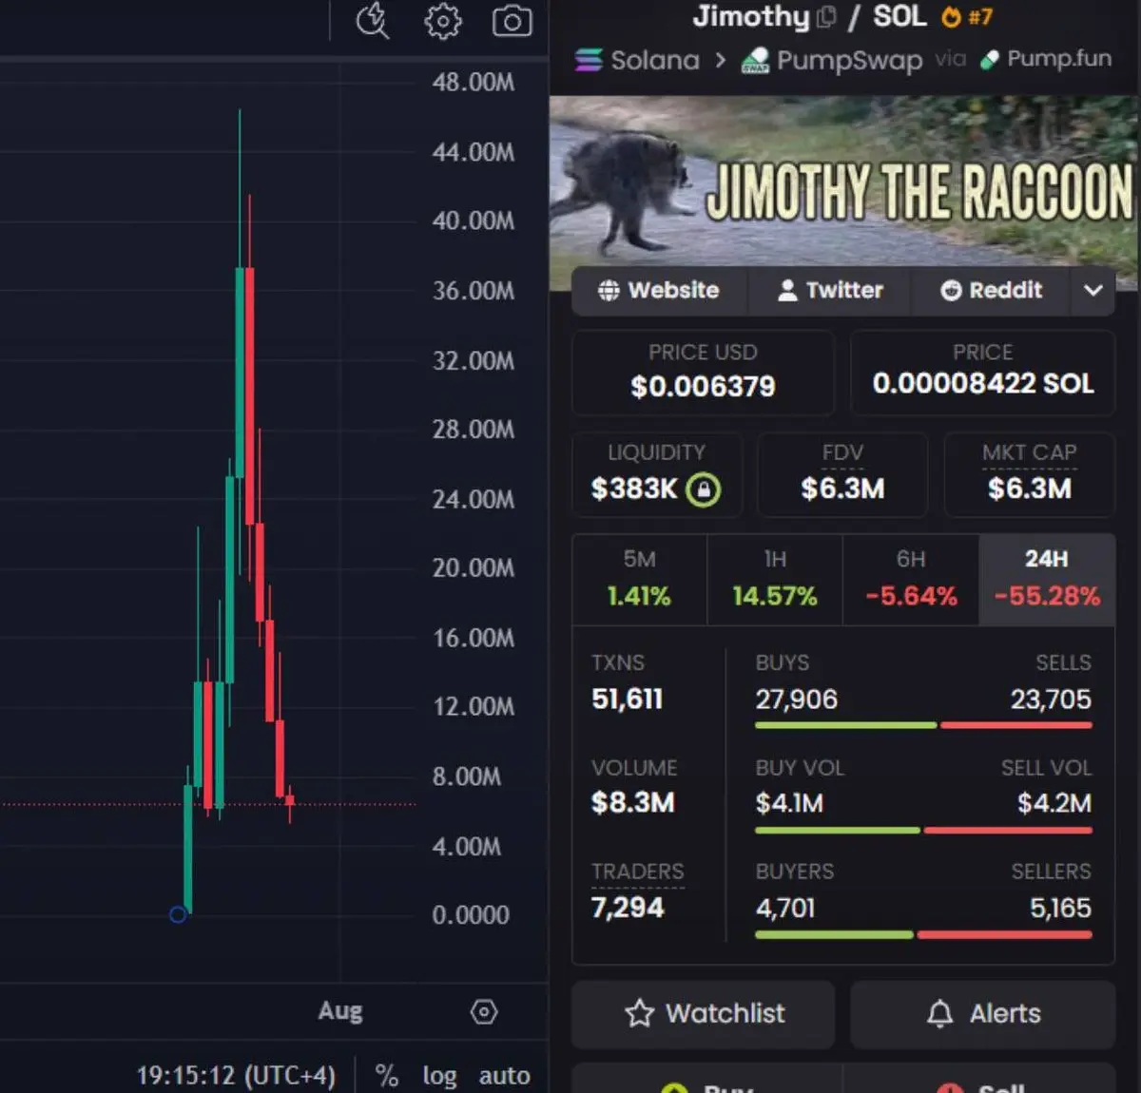
Task: Click the VOLUME $8.3M value
Action: 632,803
